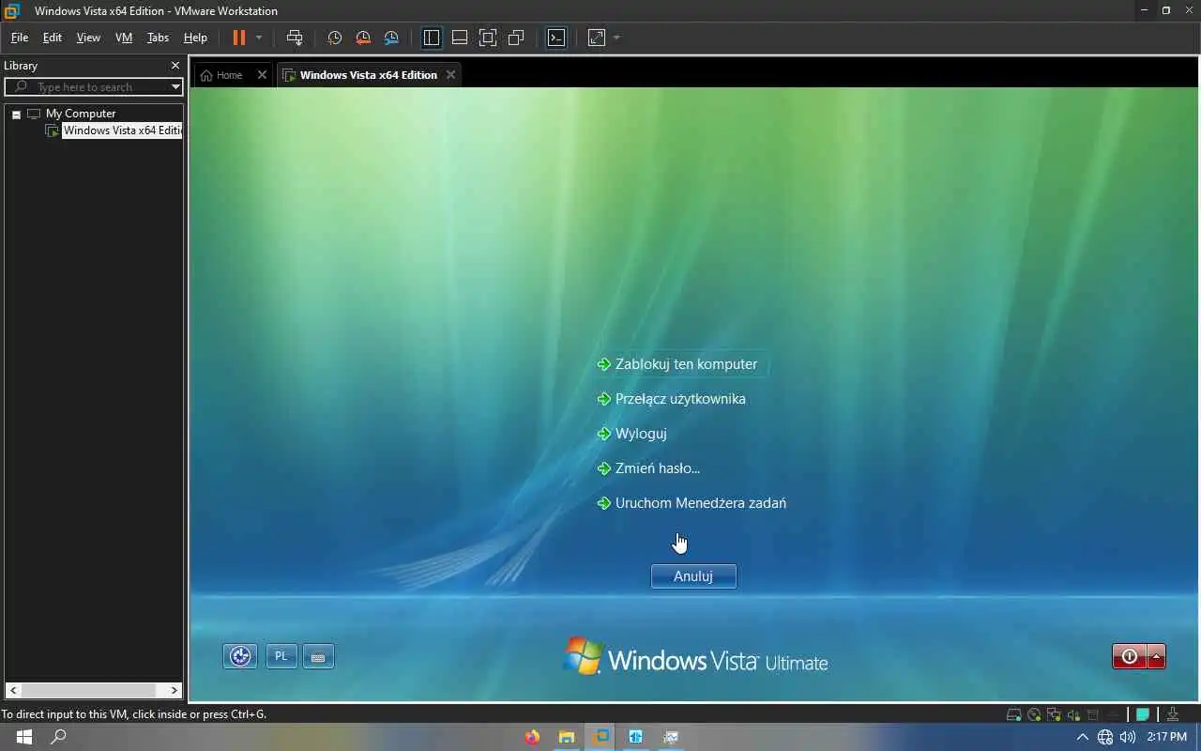This screenshot has width=1201, height=751.
Task: Open the on-screen keyboard button
Action: [x=318, y=657]
